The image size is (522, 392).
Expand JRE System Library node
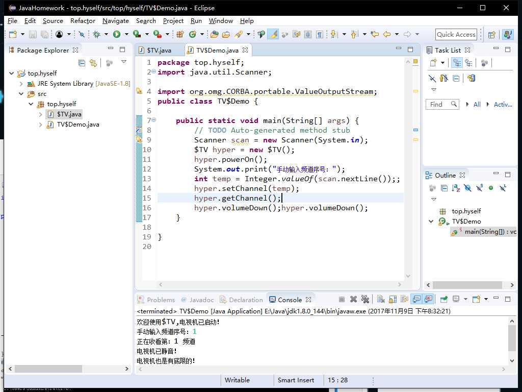coord(21,84)
